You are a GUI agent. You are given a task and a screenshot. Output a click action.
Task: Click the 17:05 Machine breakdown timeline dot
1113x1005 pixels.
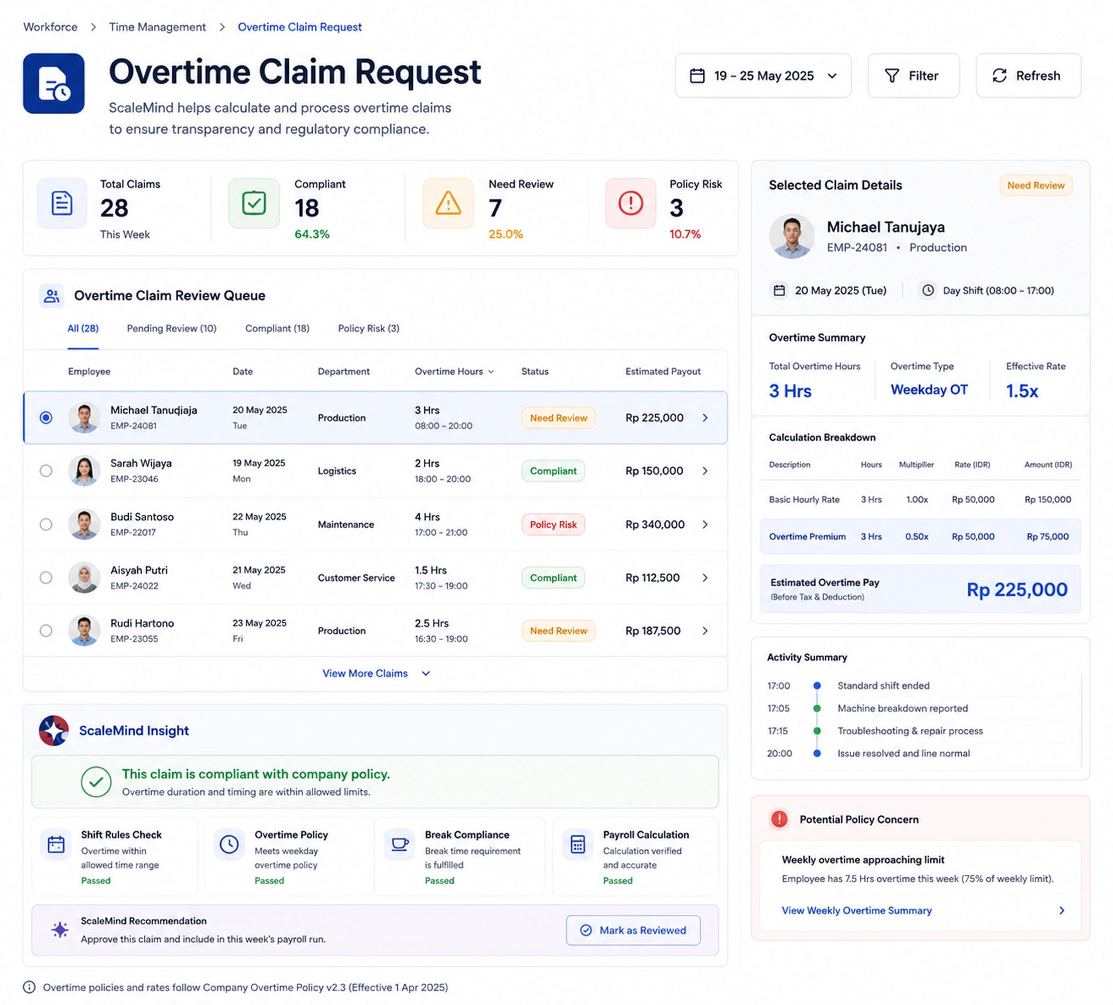pos(817,708)
